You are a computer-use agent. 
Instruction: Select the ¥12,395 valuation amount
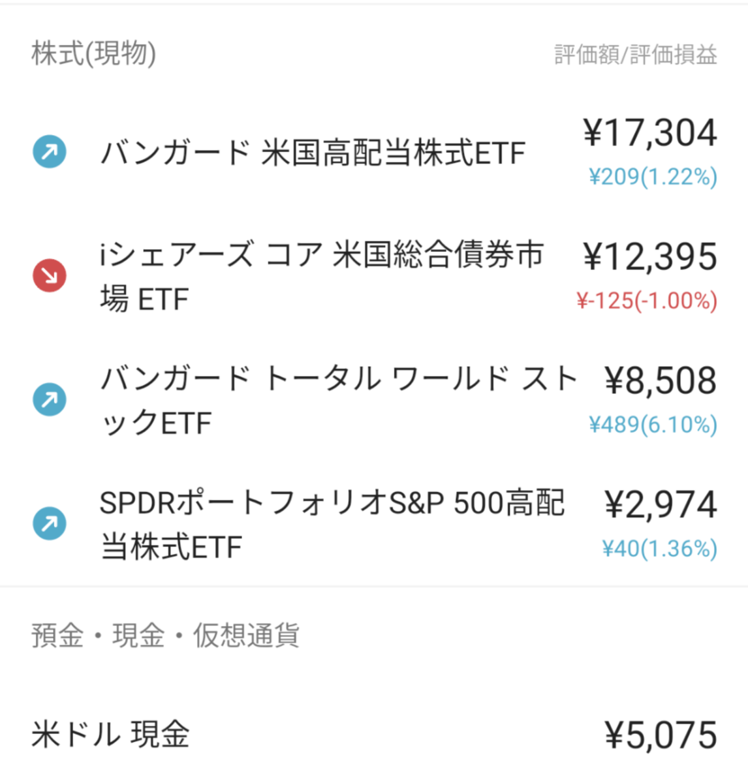(650, 256)
